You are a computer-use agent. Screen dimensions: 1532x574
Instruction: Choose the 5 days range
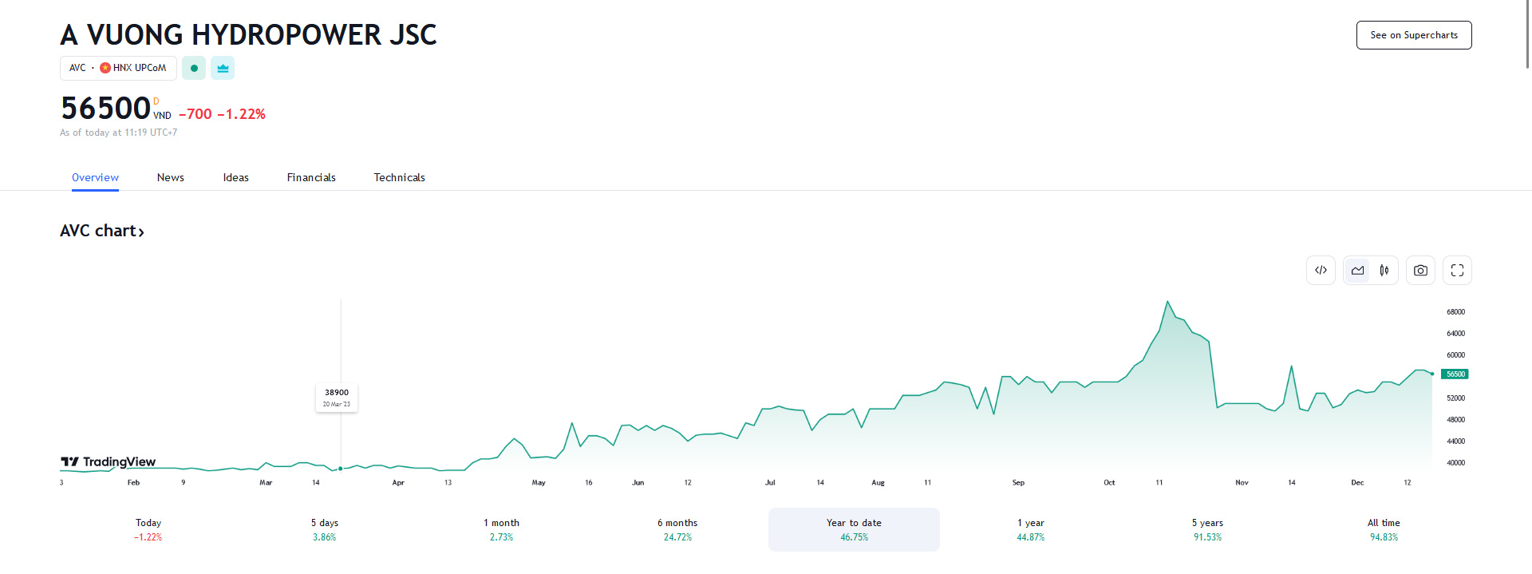[x=325, y=529]
